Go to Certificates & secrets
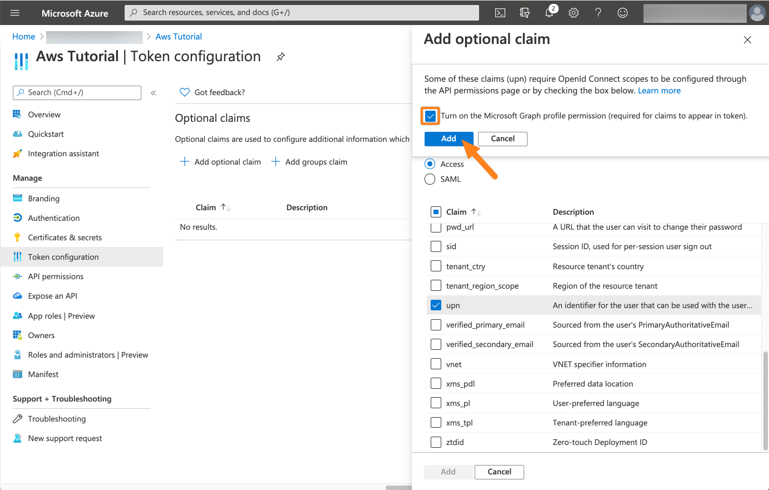This screenshot has height=490, width=769. 65,237
